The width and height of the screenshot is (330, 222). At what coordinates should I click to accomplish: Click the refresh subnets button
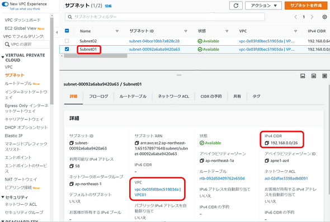(x=235, y=6)
